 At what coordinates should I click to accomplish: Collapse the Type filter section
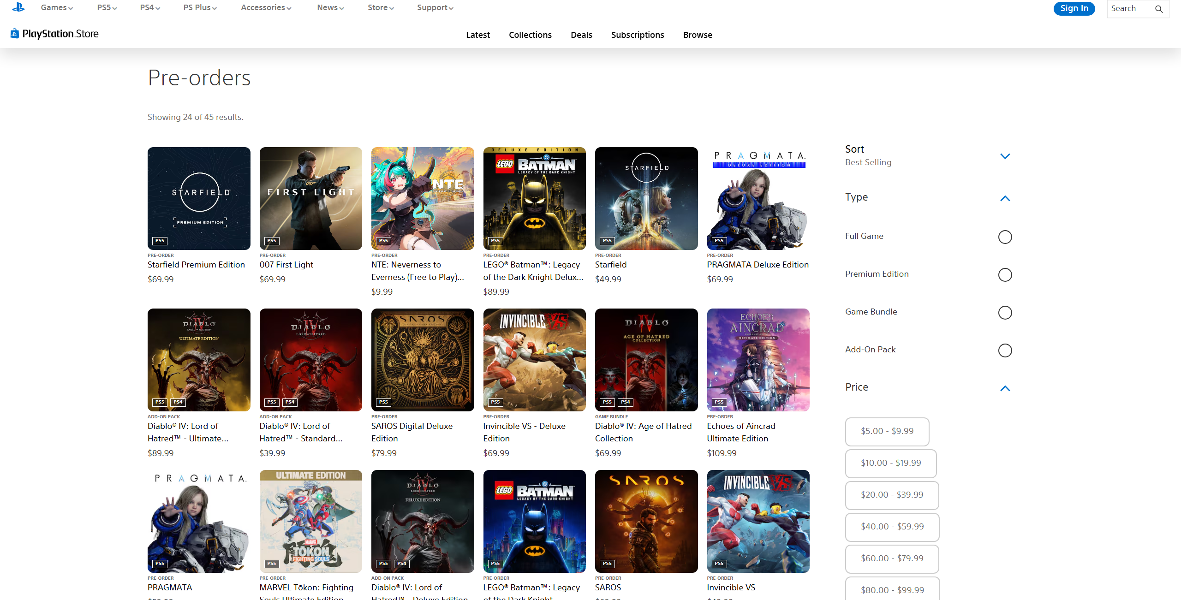pyautogui.click(x=1005, y=198)
